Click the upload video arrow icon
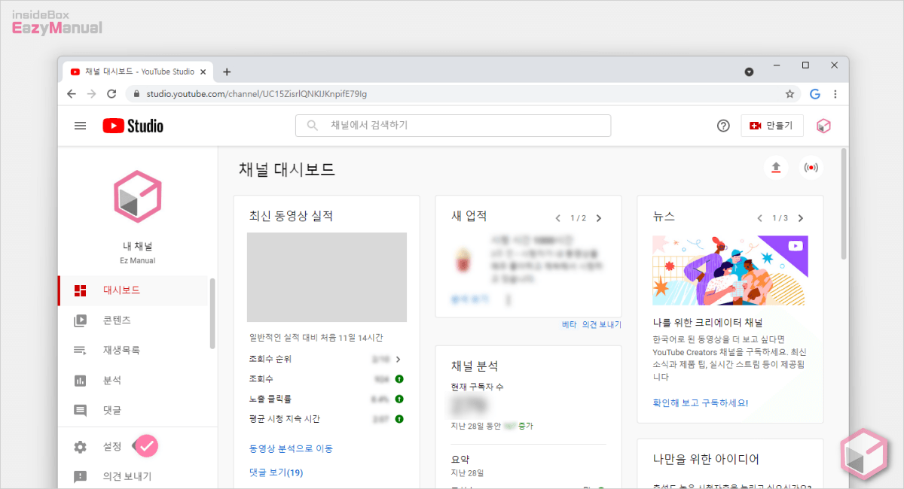904x489 pixels. (x=777, y=167)
